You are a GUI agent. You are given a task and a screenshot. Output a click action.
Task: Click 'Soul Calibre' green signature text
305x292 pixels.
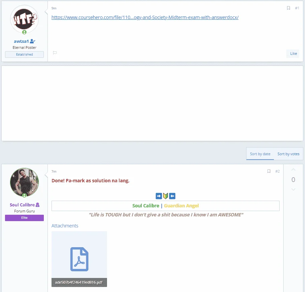pos(146,206)
